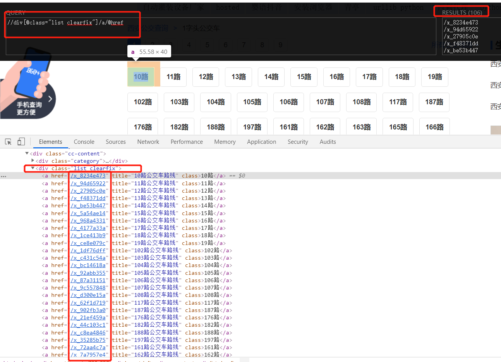
Task: Toggle the device toolbar icon
Action: tap(21, 141)
